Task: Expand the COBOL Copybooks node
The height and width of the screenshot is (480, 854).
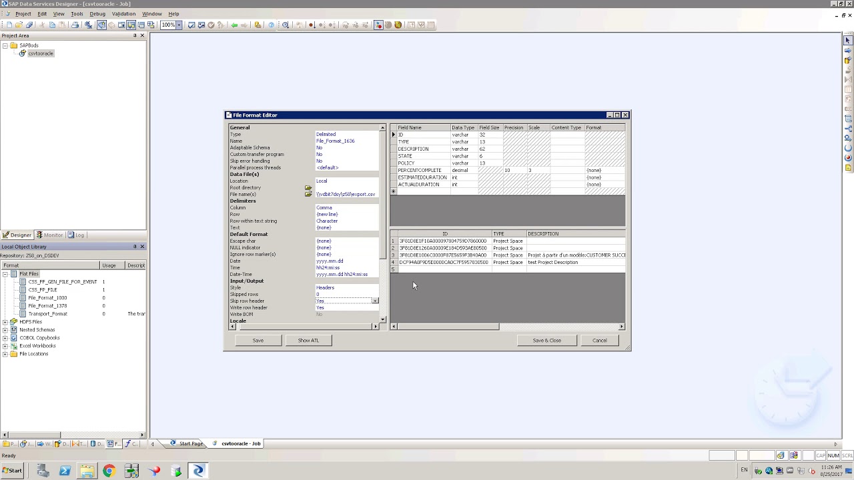Action: click(x=5, y=337)
